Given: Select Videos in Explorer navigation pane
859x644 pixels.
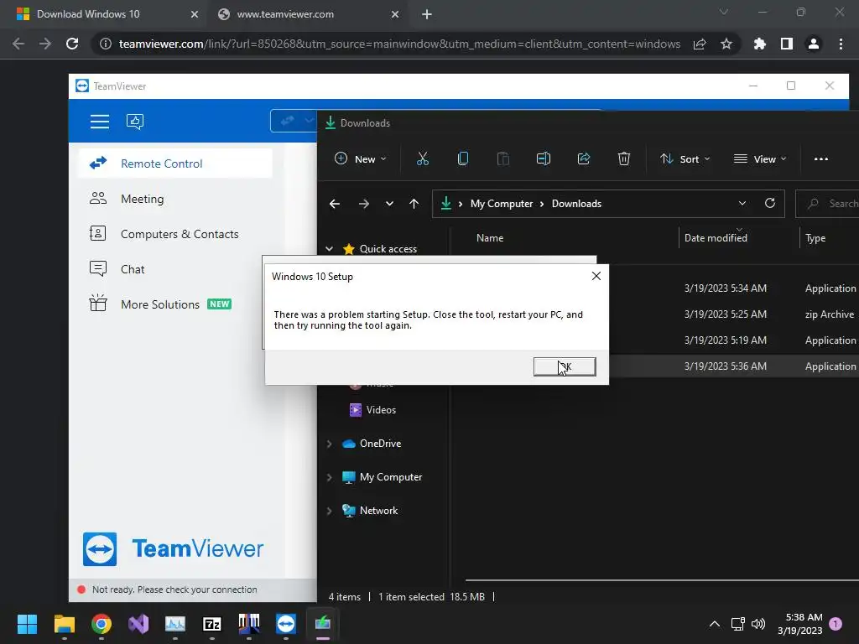Looking at the screenshot, I should pyautogui.click(x=381, y=409).
